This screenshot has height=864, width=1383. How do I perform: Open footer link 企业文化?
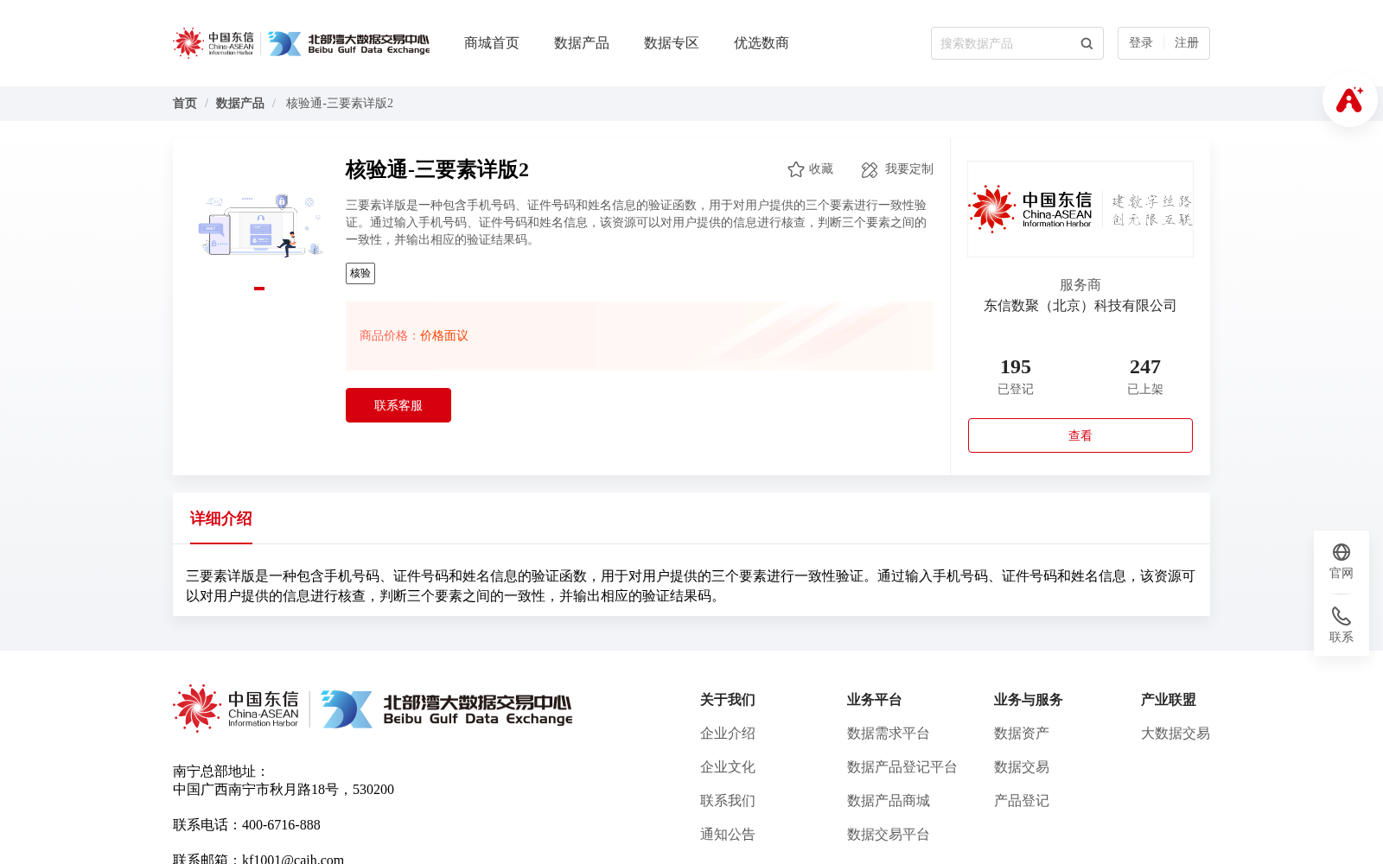[x=728, y=767]
